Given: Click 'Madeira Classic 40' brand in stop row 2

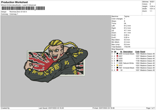Looking at the screenshot, I should 147,56.
